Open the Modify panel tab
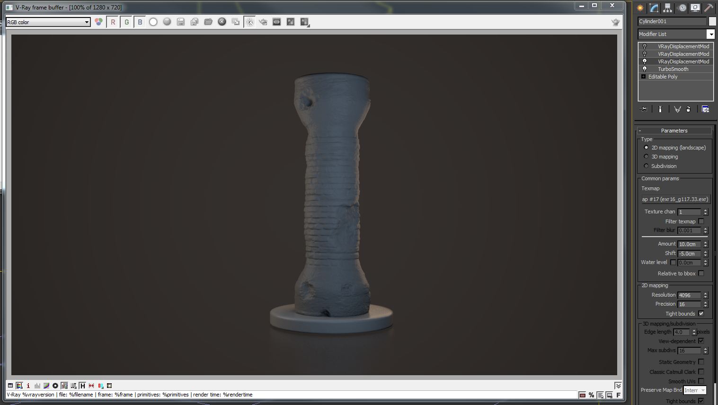The height and width of the screenshot is (405, 718). coord(654,8)
